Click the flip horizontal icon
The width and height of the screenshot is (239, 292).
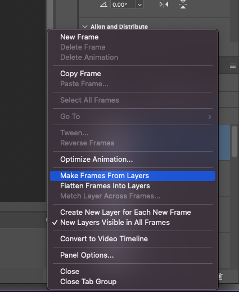[164, 5]
